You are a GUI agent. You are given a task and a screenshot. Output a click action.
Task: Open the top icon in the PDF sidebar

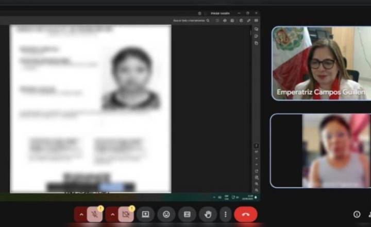coord(256,29)
